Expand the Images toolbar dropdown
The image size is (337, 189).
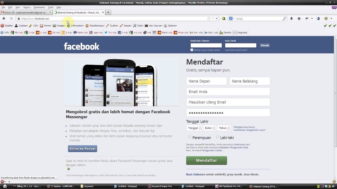(x=59, y=26)
